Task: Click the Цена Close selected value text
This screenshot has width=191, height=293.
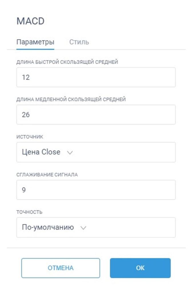Action: tap(41, 152)
